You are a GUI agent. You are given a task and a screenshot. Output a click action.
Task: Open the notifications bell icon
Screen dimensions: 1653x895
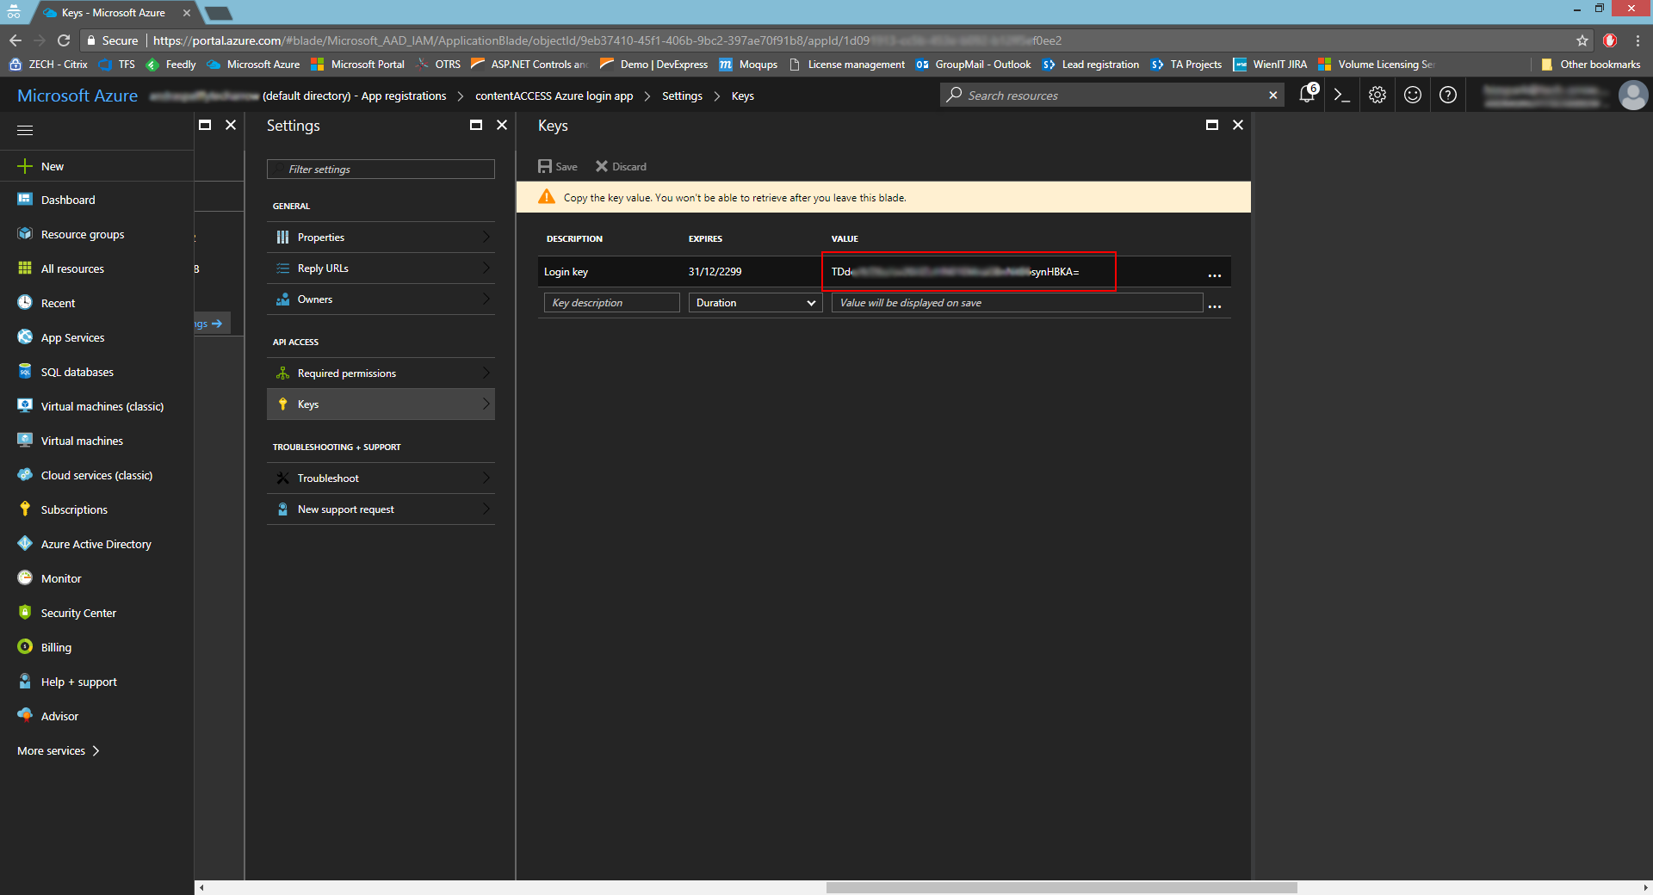1307,95
